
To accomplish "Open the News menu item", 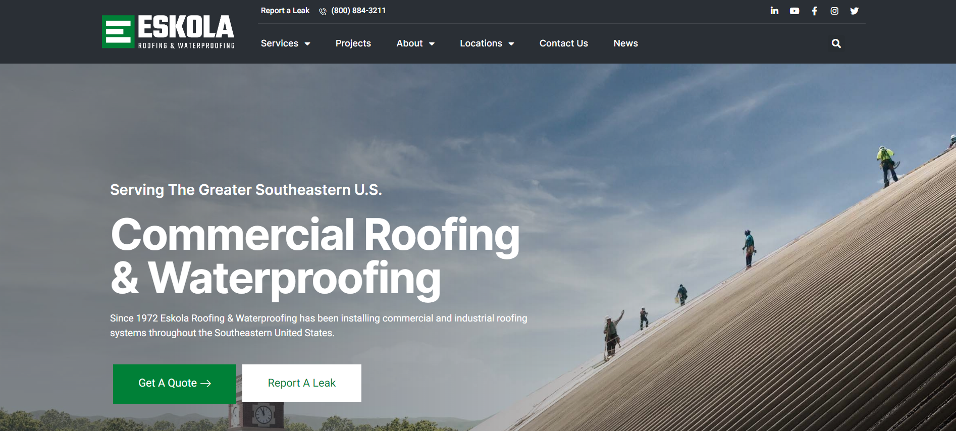I will click(x=625, y=43).
